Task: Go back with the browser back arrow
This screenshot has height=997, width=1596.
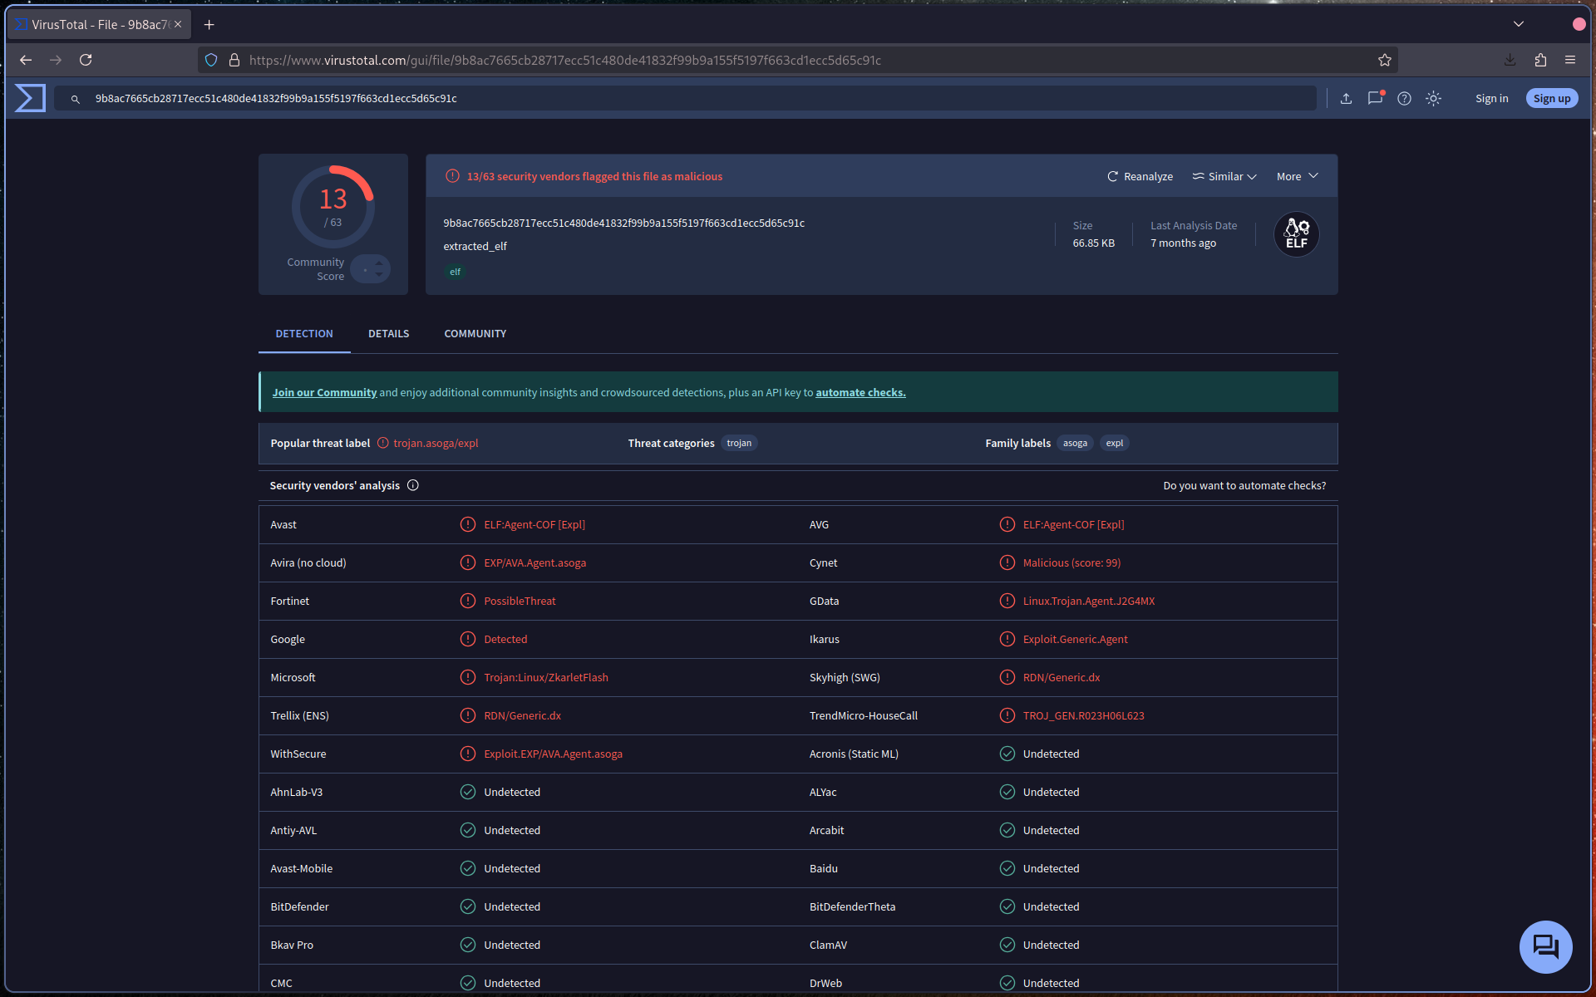Action: 26,60
